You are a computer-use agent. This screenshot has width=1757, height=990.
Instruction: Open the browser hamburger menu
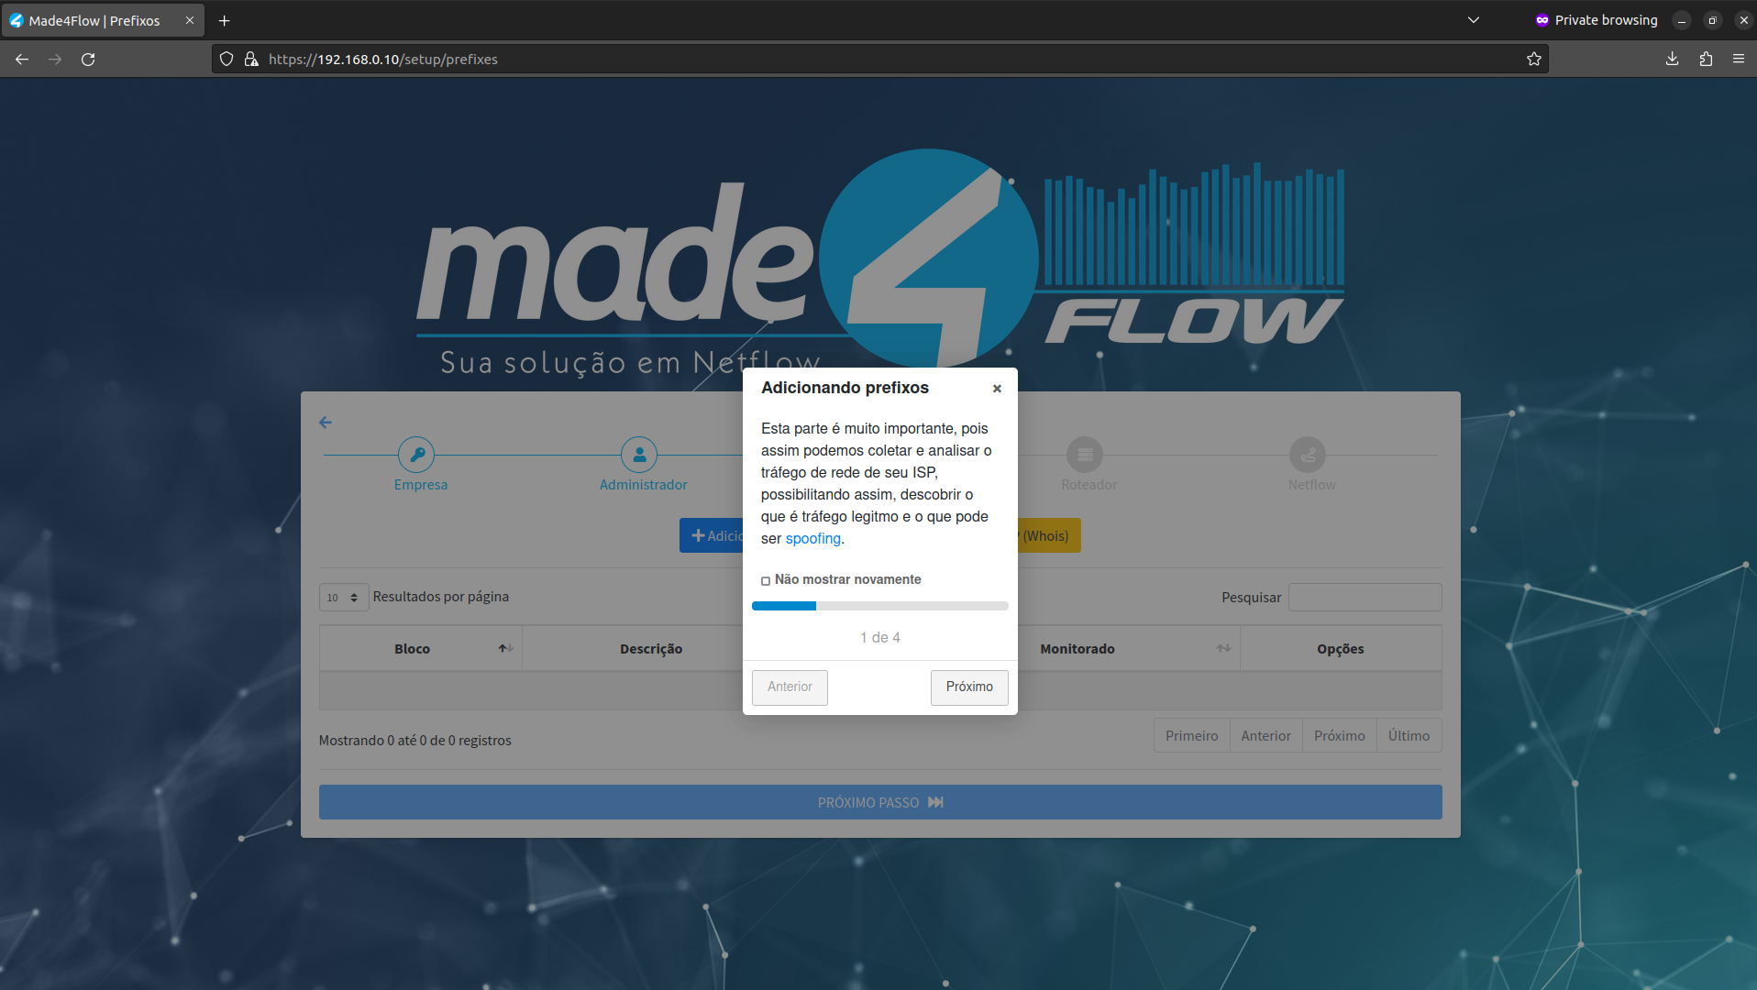pyautogui.click(x=1739, y=60)
